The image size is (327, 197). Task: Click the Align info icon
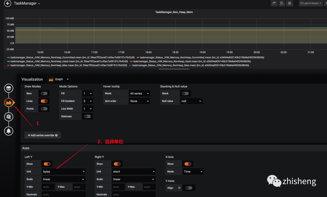179,188
